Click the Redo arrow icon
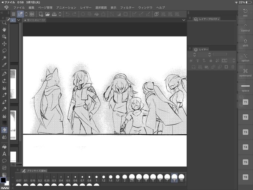Viewport: 253px width, 190px height. [x=74, y=14]
